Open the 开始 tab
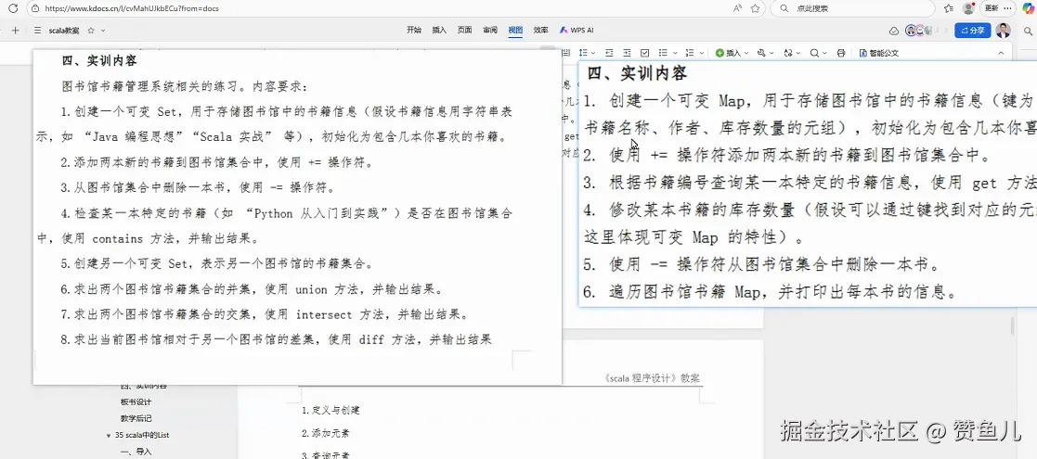The width and height of the screenshot is (1037, 459). (x=414, y=30)
